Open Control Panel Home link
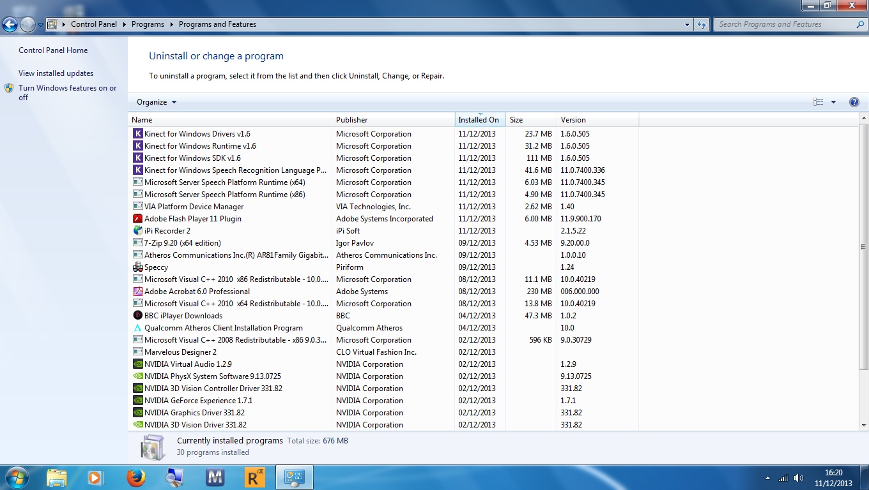 [x=53, y=50]
